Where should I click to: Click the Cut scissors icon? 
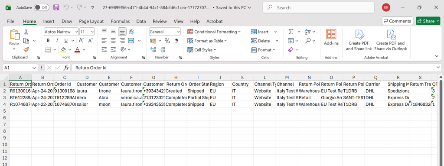click(26, 32)
